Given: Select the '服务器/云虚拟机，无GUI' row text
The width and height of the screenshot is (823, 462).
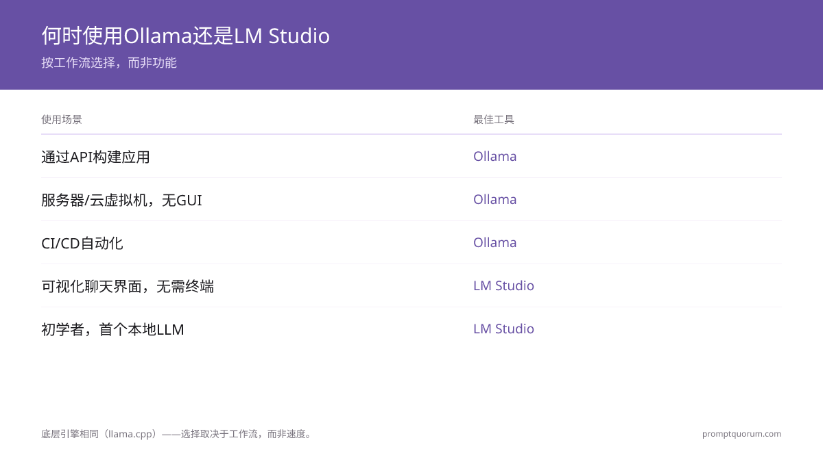Looking at the screenshot, I should point(121,200).
